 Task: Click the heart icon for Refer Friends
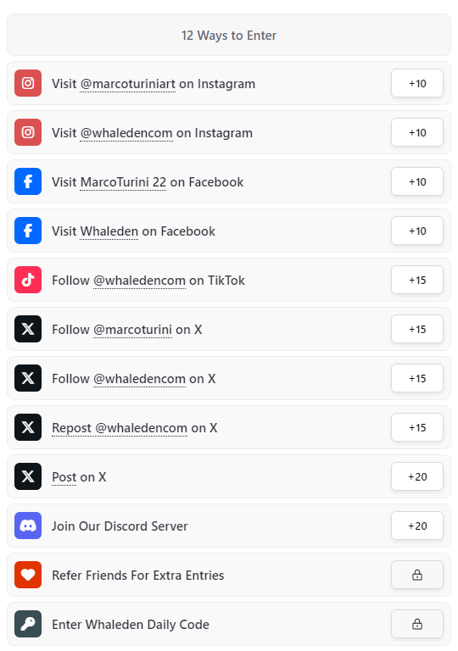[x=28, y=575]
